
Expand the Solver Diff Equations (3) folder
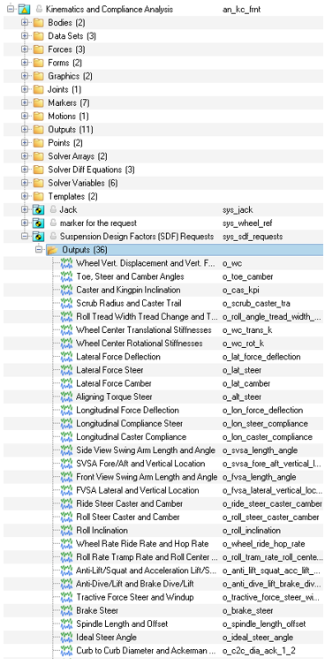pyautogui.click(x=25, y=170)
